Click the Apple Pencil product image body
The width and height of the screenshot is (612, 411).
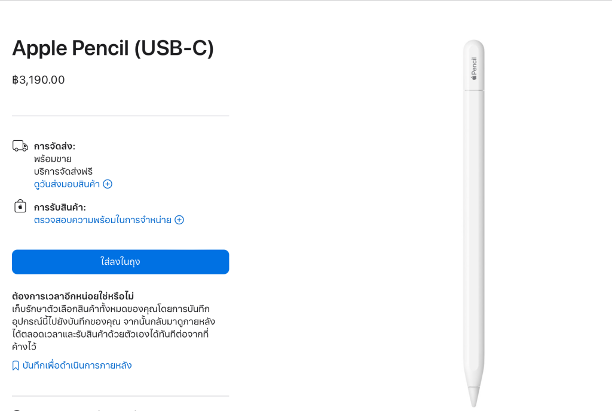click(x=474, y=239)
